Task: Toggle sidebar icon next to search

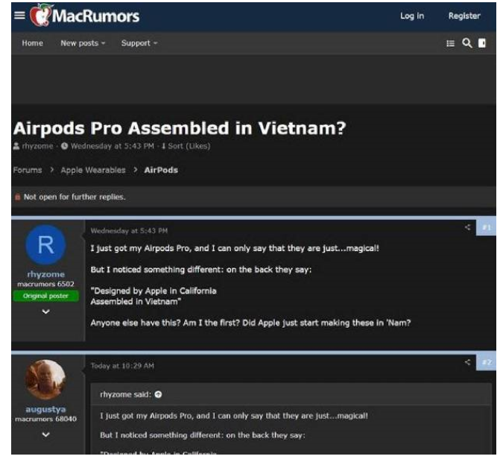Action: 482,43
